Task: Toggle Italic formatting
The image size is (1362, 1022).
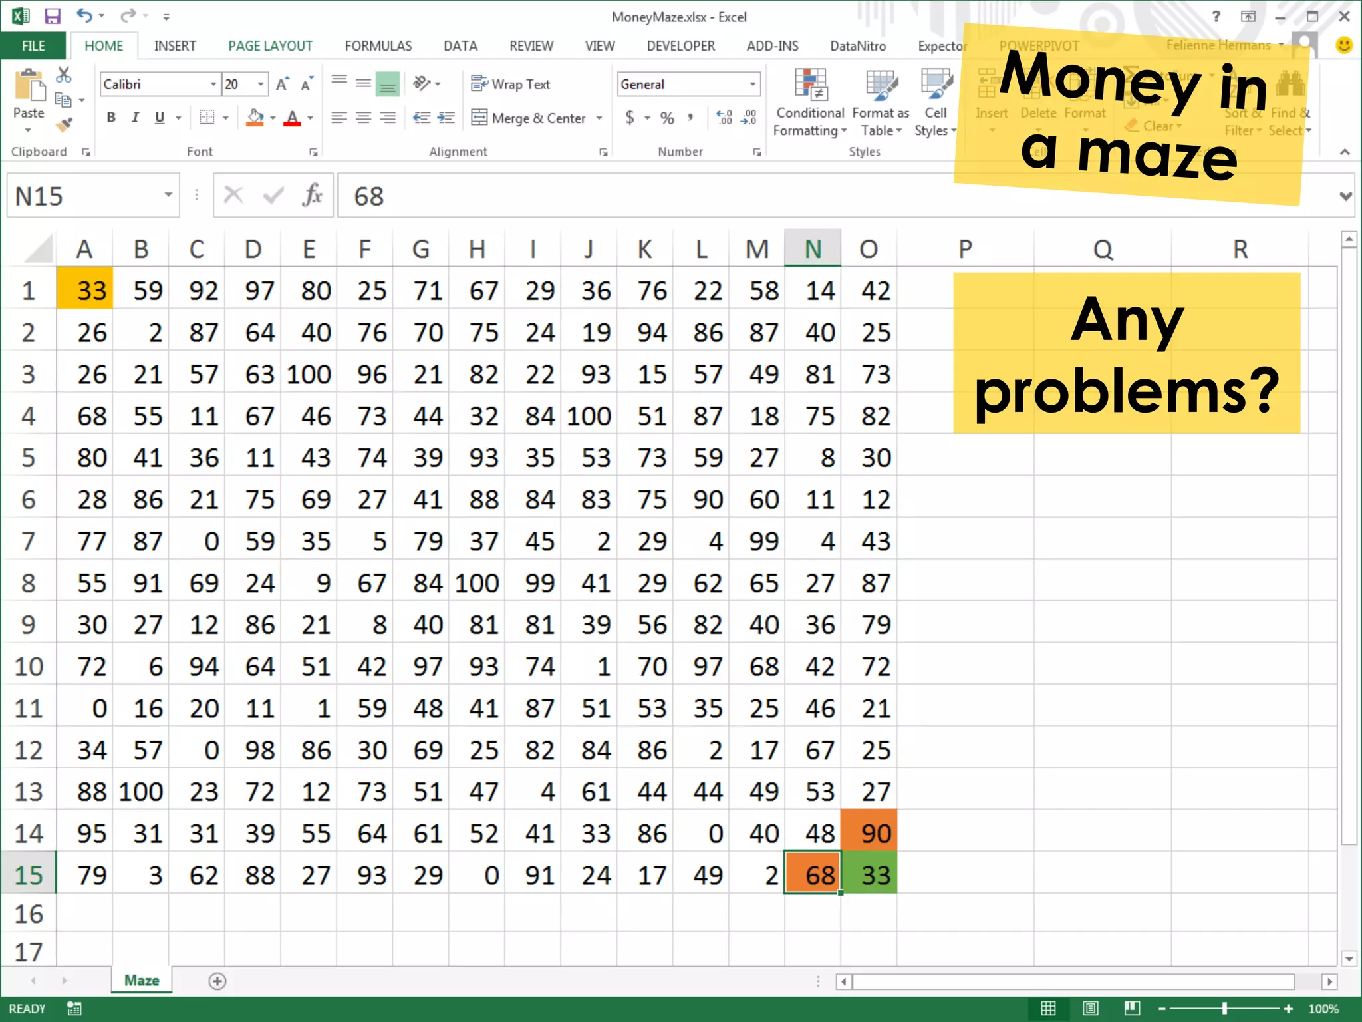Action: point(135,118)
